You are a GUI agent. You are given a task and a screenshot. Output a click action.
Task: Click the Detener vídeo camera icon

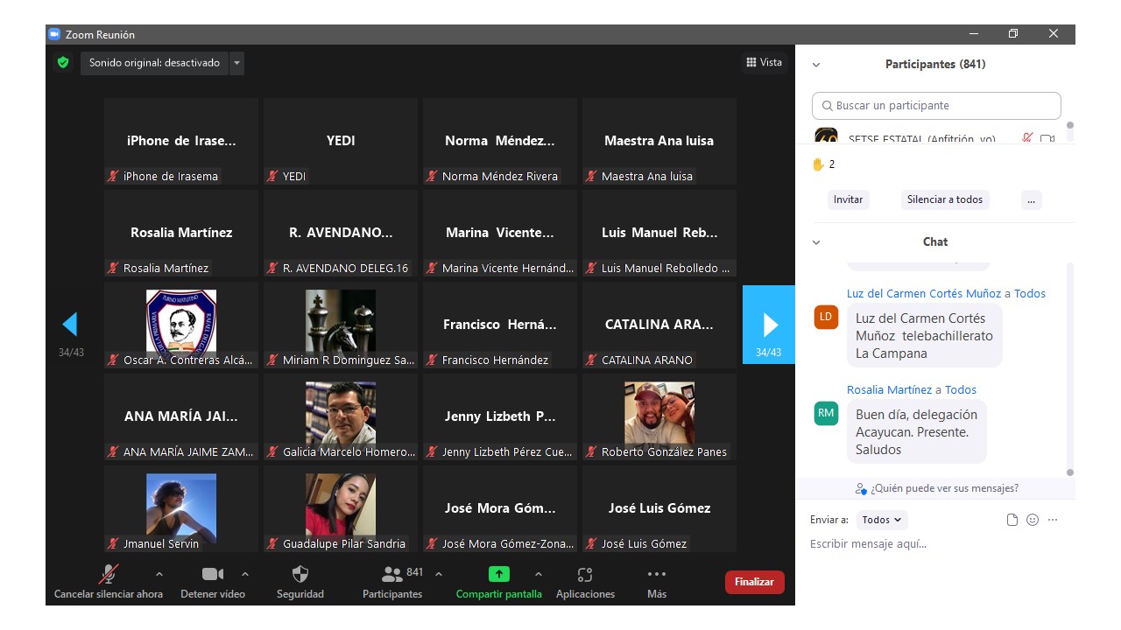[x=213, y=574]
